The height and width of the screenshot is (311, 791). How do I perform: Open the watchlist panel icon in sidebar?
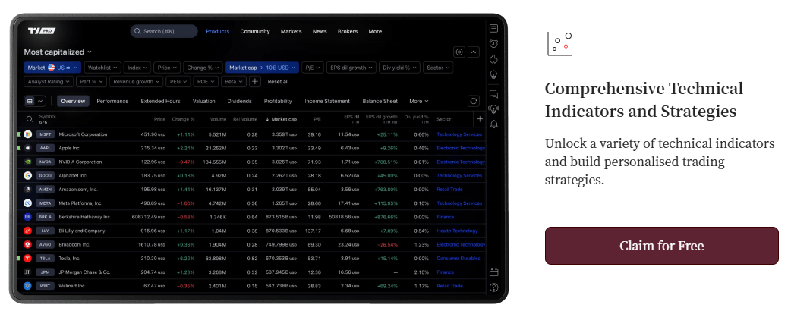coord(494,29)
